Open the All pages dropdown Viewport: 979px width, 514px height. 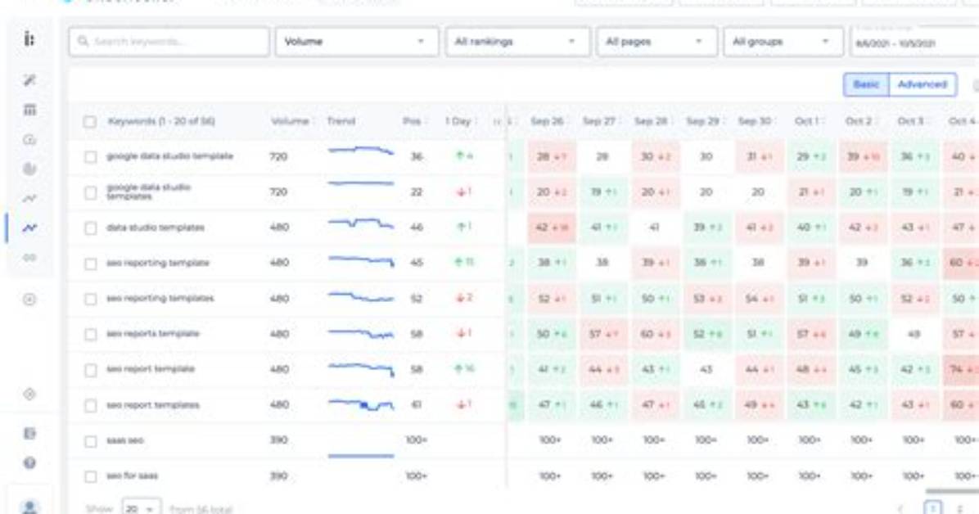tap(656, 42)
